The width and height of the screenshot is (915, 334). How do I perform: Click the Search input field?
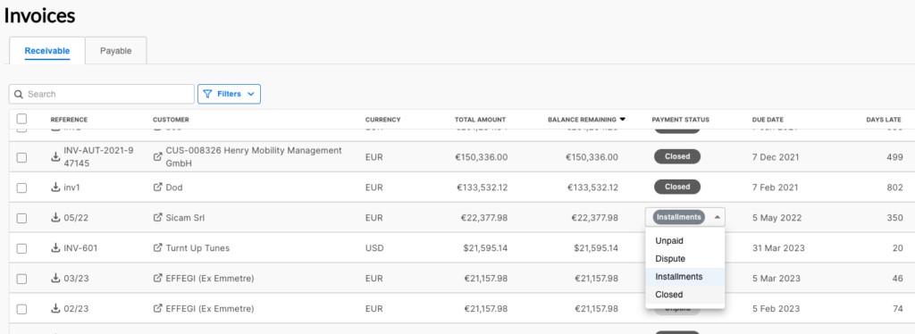click(102, 94)
